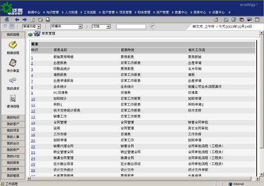The width and height of the screenshot is (264, 186).
Task: Open the 待办事宜 sidebar icon
Action: (x=13, y=63)
